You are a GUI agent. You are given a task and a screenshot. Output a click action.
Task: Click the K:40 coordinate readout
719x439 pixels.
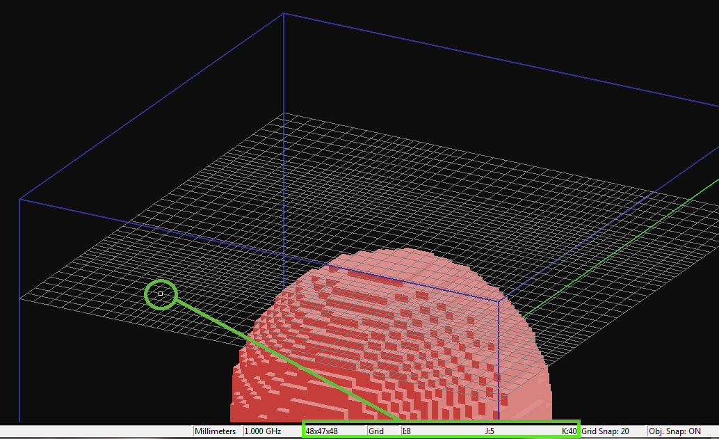tap(569, 431)
